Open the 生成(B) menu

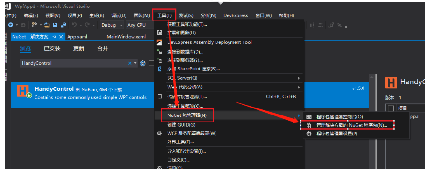97,16
